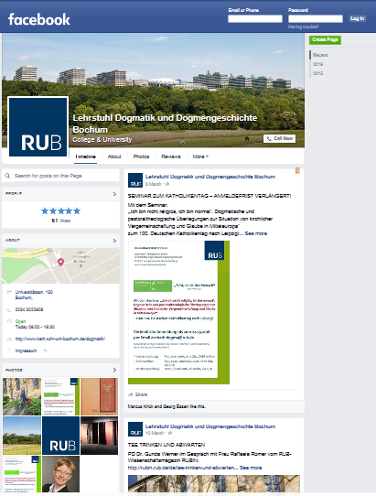Expand the More dropdown tab

(x=200, y=156)
